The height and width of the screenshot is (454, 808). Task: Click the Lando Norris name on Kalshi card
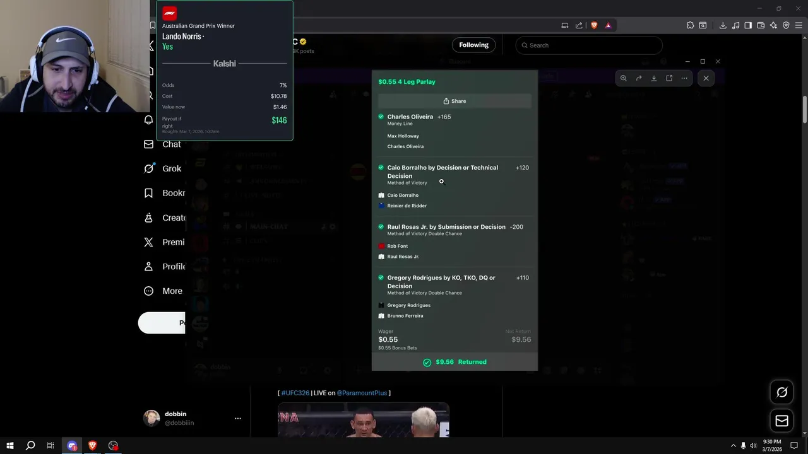[x=181, y=37]
